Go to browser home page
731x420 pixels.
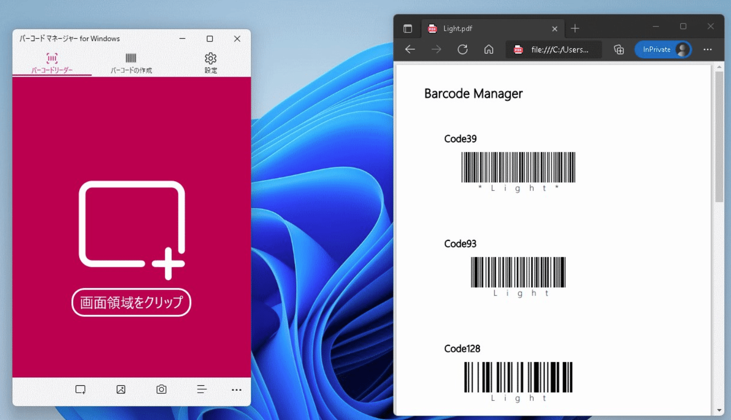point(489,49)
